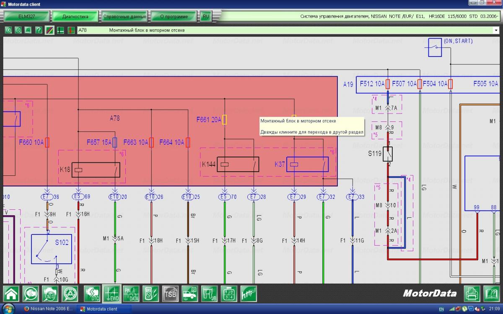The height and width of the screenshot is (314, 503).
Task: Open the connector pinout 1-2-3-4 icon
Action: click(229, 293)
